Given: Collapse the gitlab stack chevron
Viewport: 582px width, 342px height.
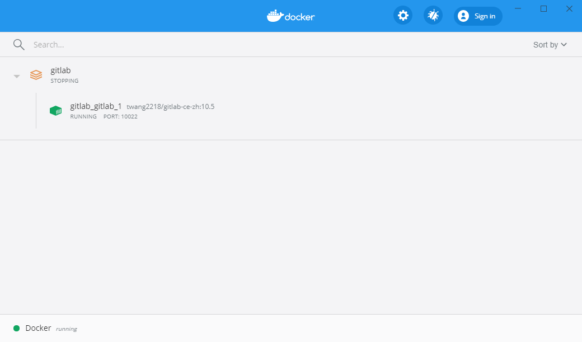Looking at the screenshot, I should [x=16, y=75].
